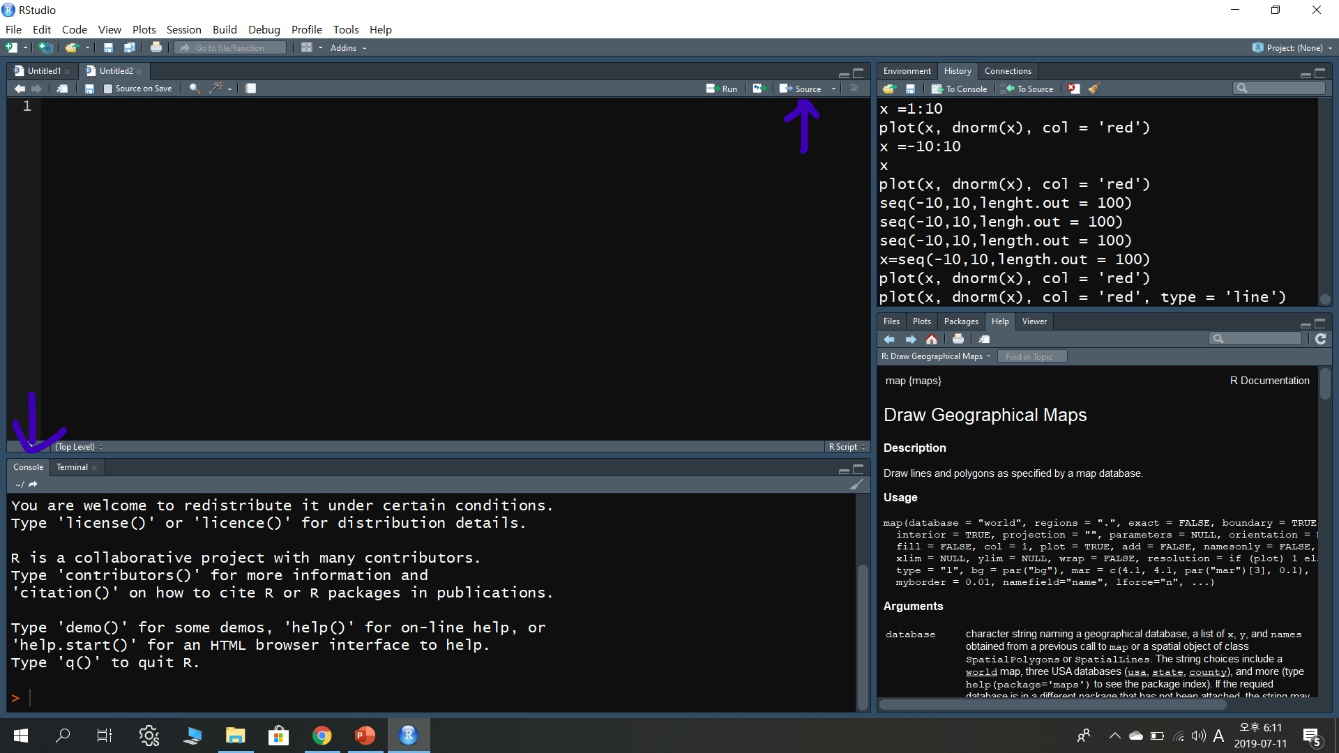Click the compile report notebook icon
The height and width of the screenshot is (753, 1339).
click(x=251, y=89)
